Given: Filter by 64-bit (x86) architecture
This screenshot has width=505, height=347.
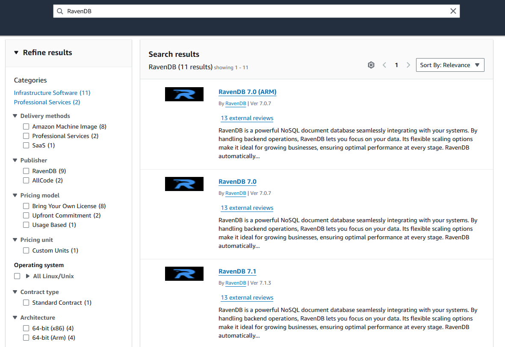Looking at the screenshot, I should (26, 328).
